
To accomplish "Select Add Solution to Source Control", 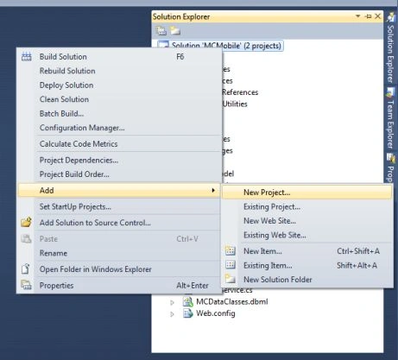I will [119, 223].
